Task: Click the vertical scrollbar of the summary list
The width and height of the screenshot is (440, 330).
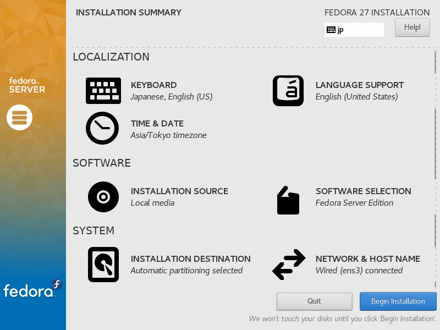Action: coord(435,168)
